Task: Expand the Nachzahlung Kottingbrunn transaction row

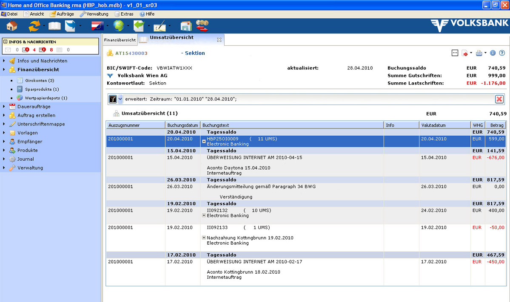Action: click(204, 238)
